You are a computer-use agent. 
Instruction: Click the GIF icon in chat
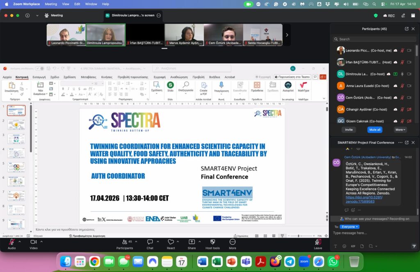pos(353,246)
